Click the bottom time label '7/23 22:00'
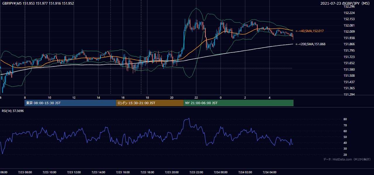Viewport: 374px width, 175px height. tap(196, 172)
